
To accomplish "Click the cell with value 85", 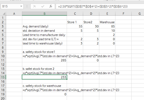I will pos(107,26).
